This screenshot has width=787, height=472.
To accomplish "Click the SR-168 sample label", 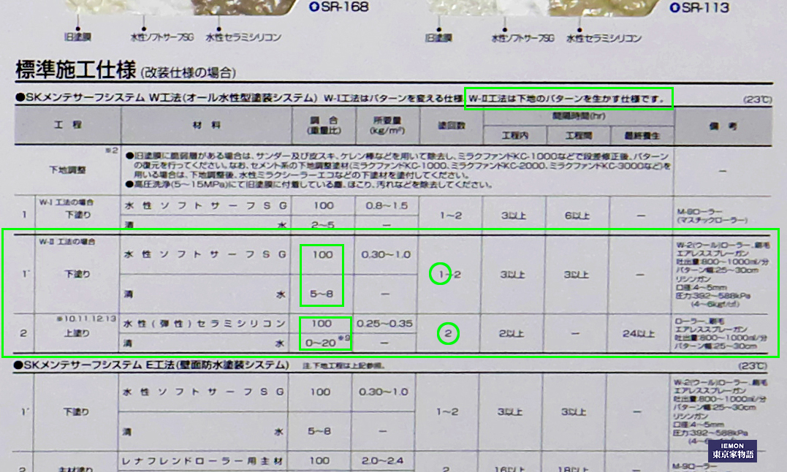I will click(x=338, y=7).
